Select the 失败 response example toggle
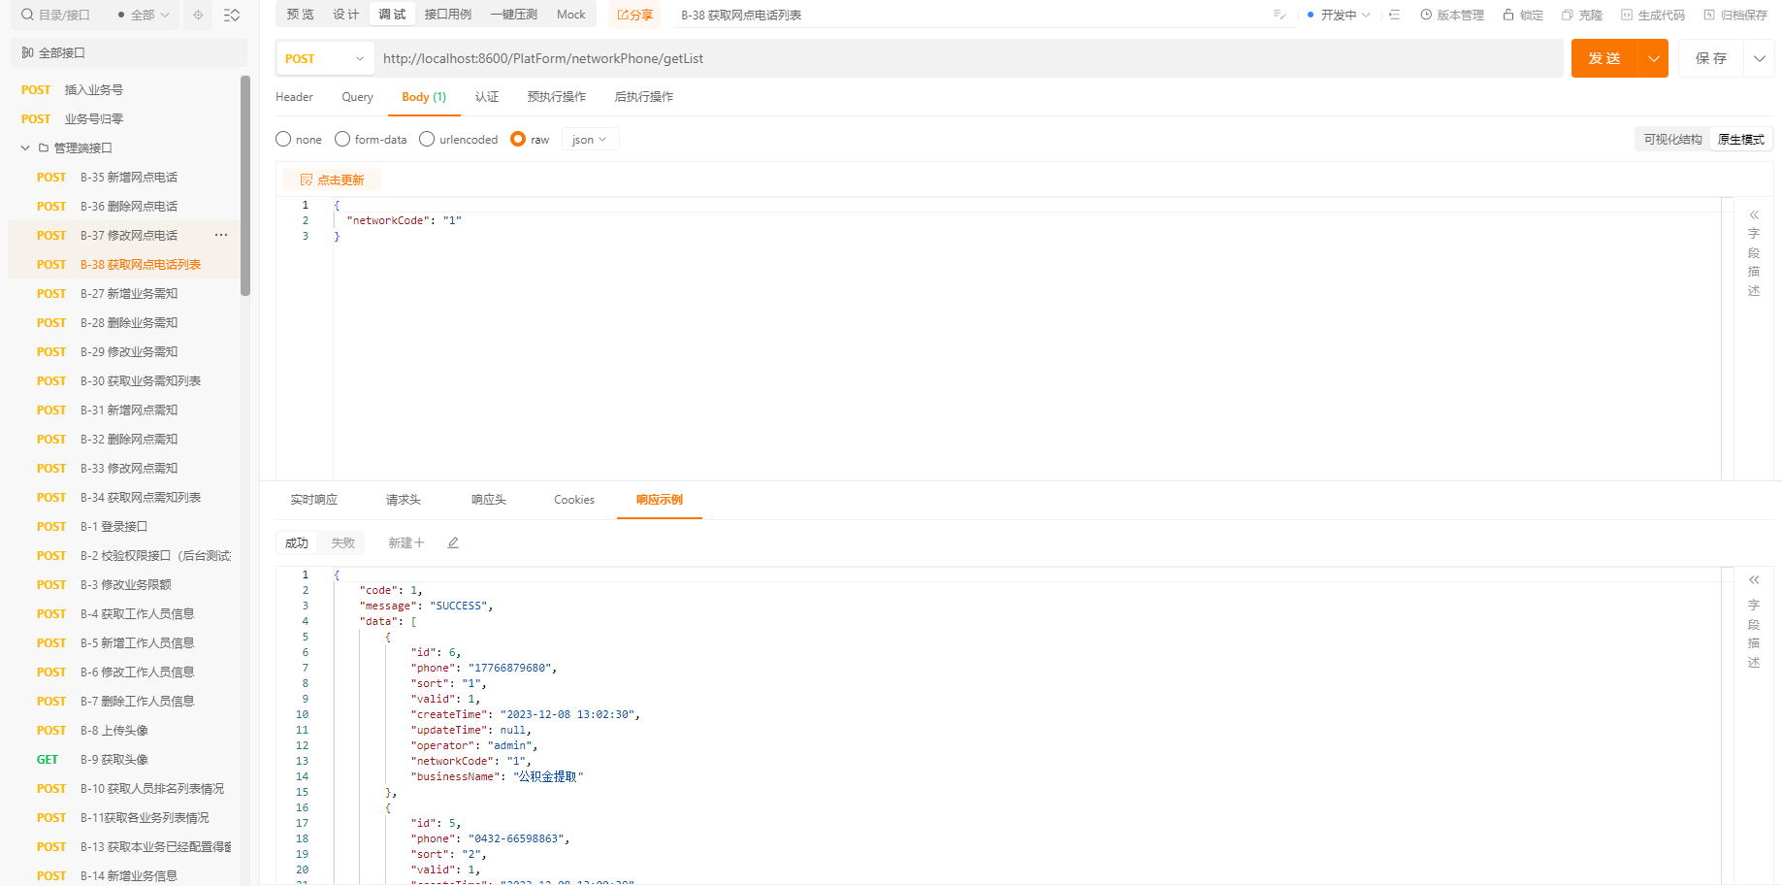 pos(342,542)
